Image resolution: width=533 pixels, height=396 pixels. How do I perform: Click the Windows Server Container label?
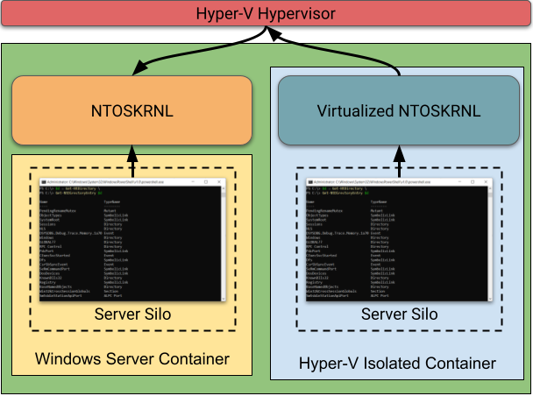point(131,359)
